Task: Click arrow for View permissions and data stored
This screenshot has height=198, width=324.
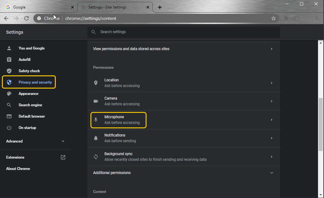Action: tap(272, 49)
